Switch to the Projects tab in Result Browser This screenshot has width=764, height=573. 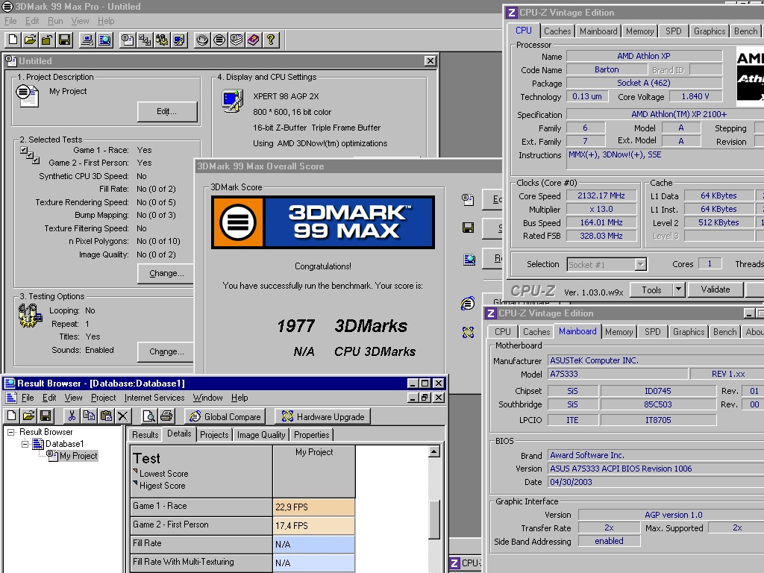click(214, 435)
